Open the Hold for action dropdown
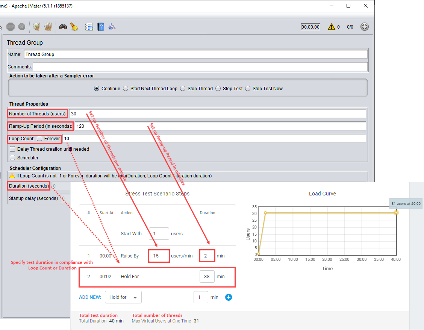 click(x=123, y=297)
